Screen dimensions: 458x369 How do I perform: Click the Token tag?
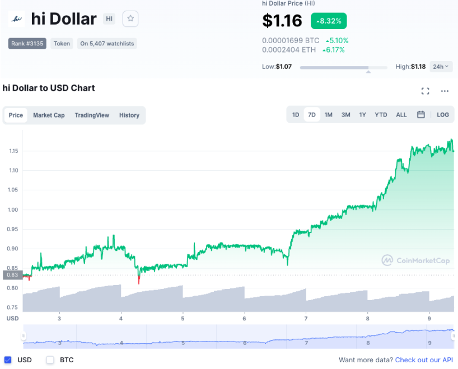click(62, 44)
